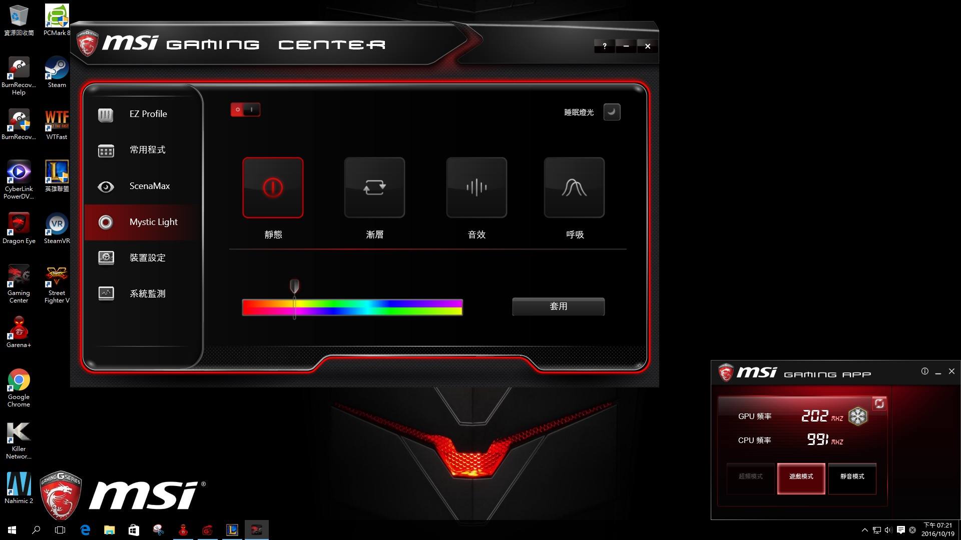Open 系統監測 sidebar section

pos(143,294)
